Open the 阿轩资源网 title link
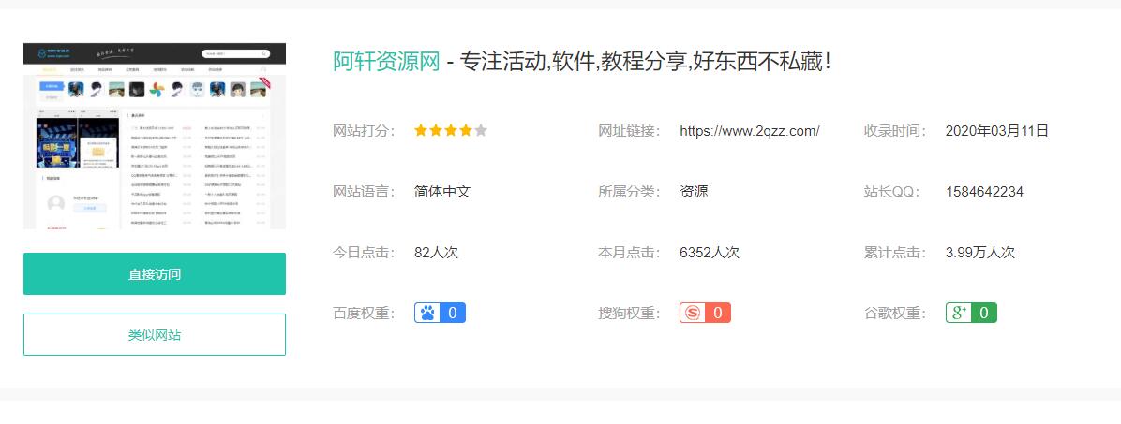1121x424 pixels. 386,62
